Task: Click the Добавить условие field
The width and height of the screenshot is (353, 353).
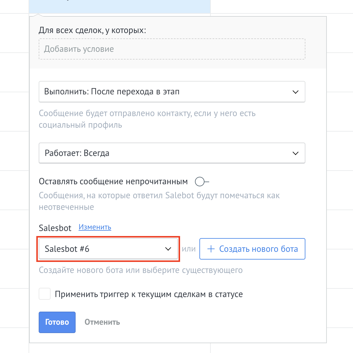Action: click(172, 49)
